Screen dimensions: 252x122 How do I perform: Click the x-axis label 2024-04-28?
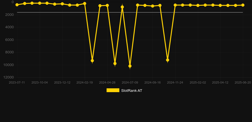click(x=107, y=83)
